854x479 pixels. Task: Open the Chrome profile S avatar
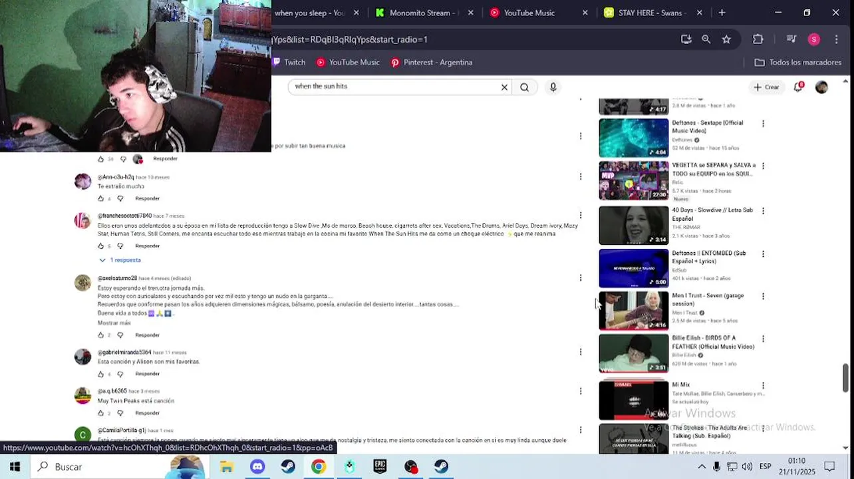click(813, 39)
